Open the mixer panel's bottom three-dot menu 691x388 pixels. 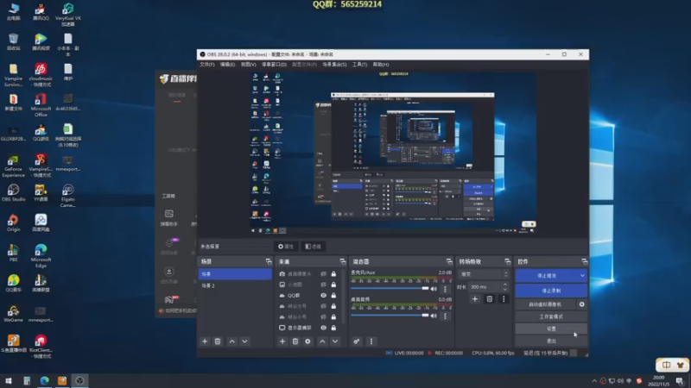(371, 341)
